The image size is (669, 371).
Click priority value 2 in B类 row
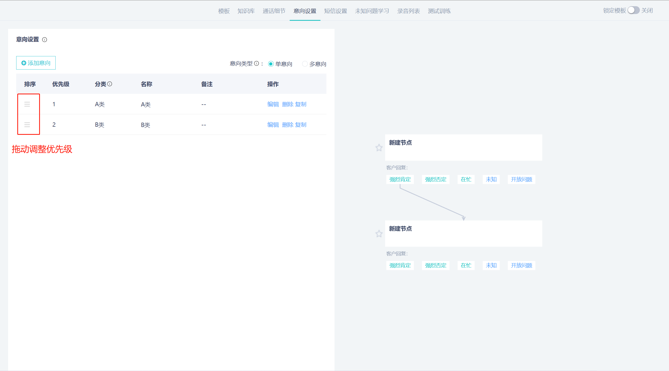[x=54, y=125]
